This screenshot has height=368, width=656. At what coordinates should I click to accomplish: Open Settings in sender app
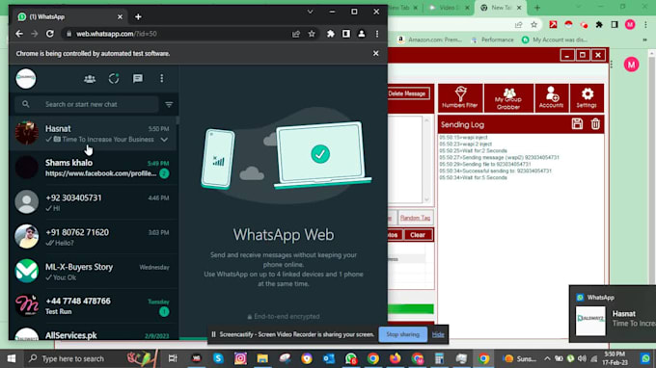[x=587, y=97]
